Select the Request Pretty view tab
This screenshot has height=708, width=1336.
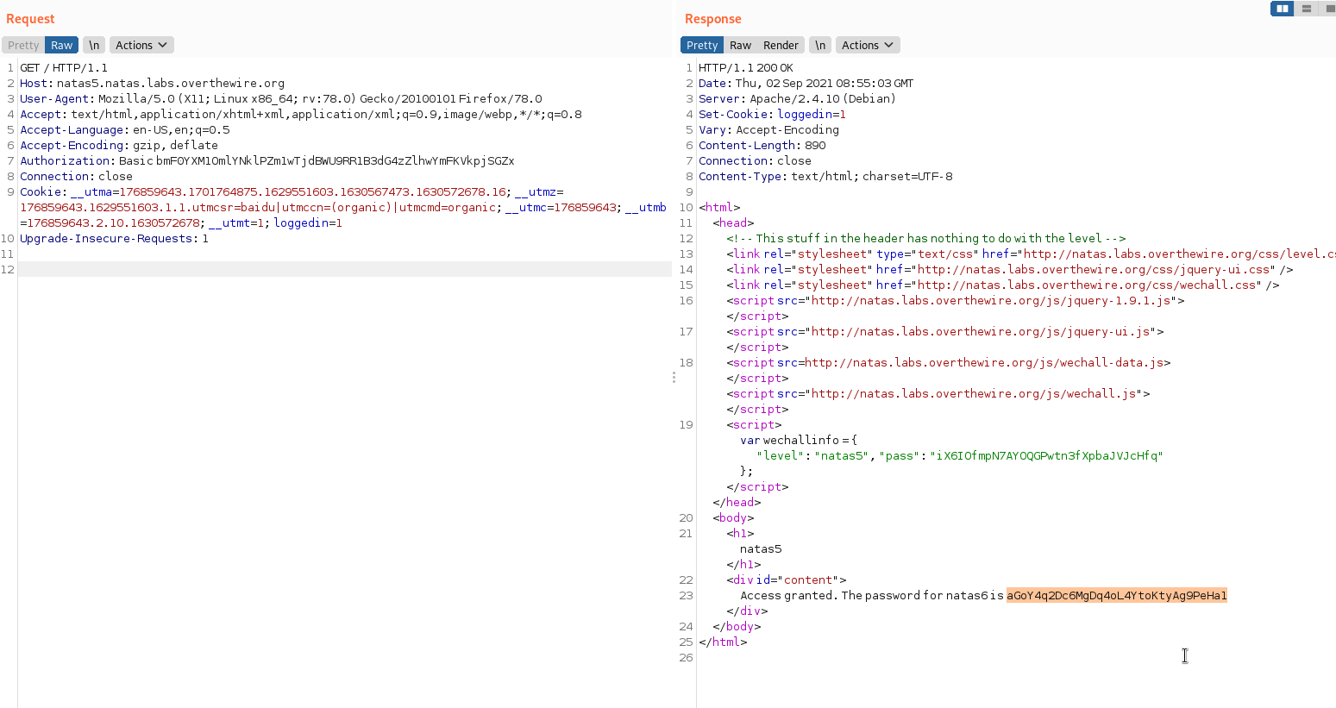tap(23, 45)
